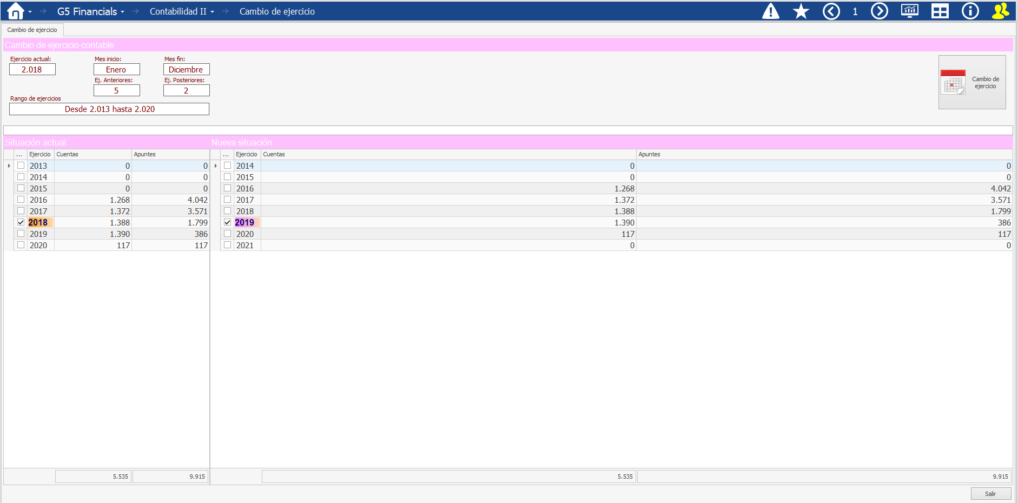Click the home icon in top bar
Screen dimensions: 1018x503
(x=15, y=11)
